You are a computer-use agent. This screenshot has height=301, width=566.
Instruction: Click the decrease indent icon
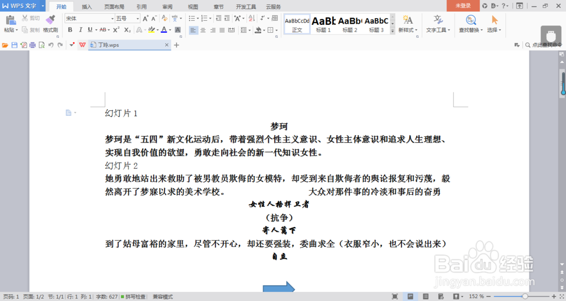(218, 19)
